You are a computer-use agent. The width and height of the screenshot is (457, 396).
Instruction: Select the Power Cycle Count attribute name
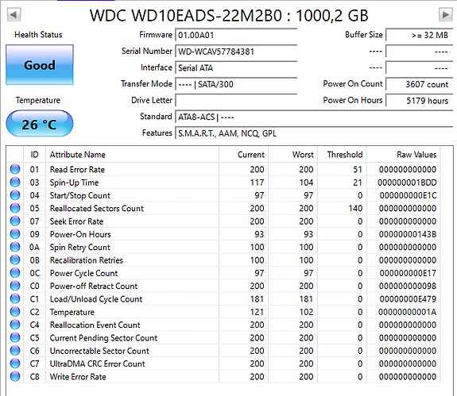[x=83, y=273]
